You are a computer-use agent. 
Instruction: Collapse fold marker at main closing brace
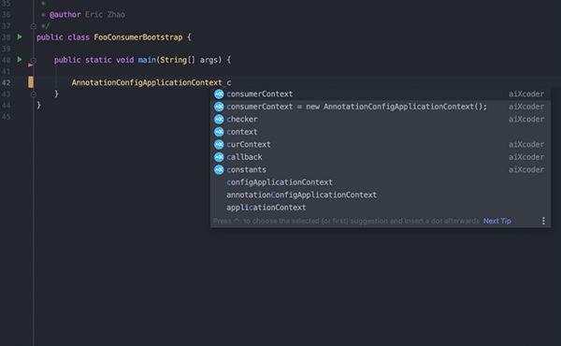click(x=34, y=94)
